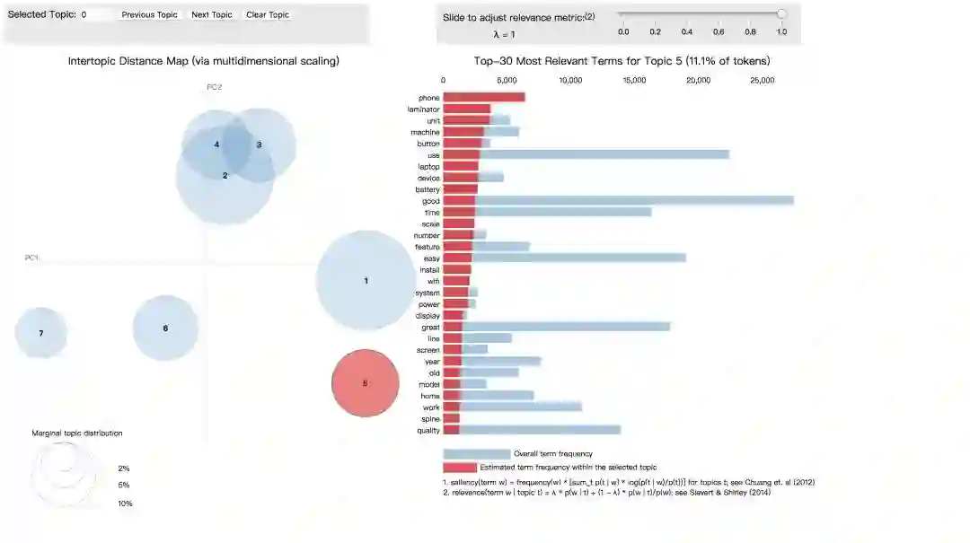Select the "battery" term label
The image size is (970, 543).
tap(428, 189)
